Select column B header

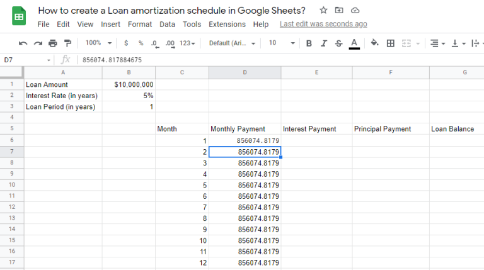pyautogui.click(x=129, y=72)
